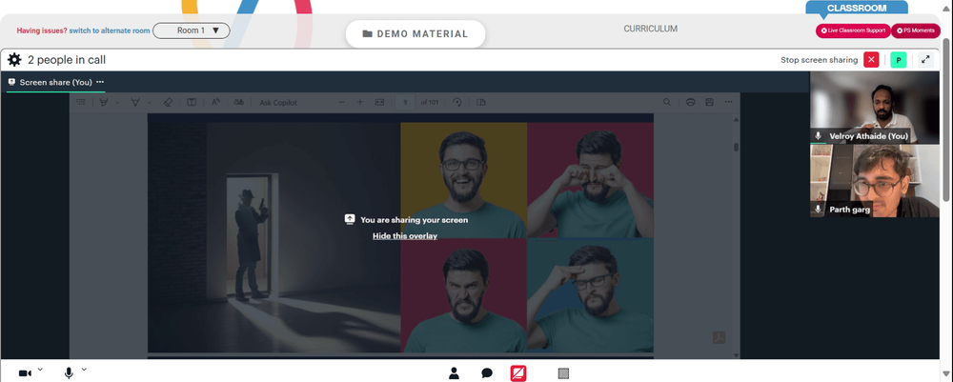This screenshot has width=953, height=382.
Task: Open PDF table of contents icon
Action: click(x=81, y=102)
